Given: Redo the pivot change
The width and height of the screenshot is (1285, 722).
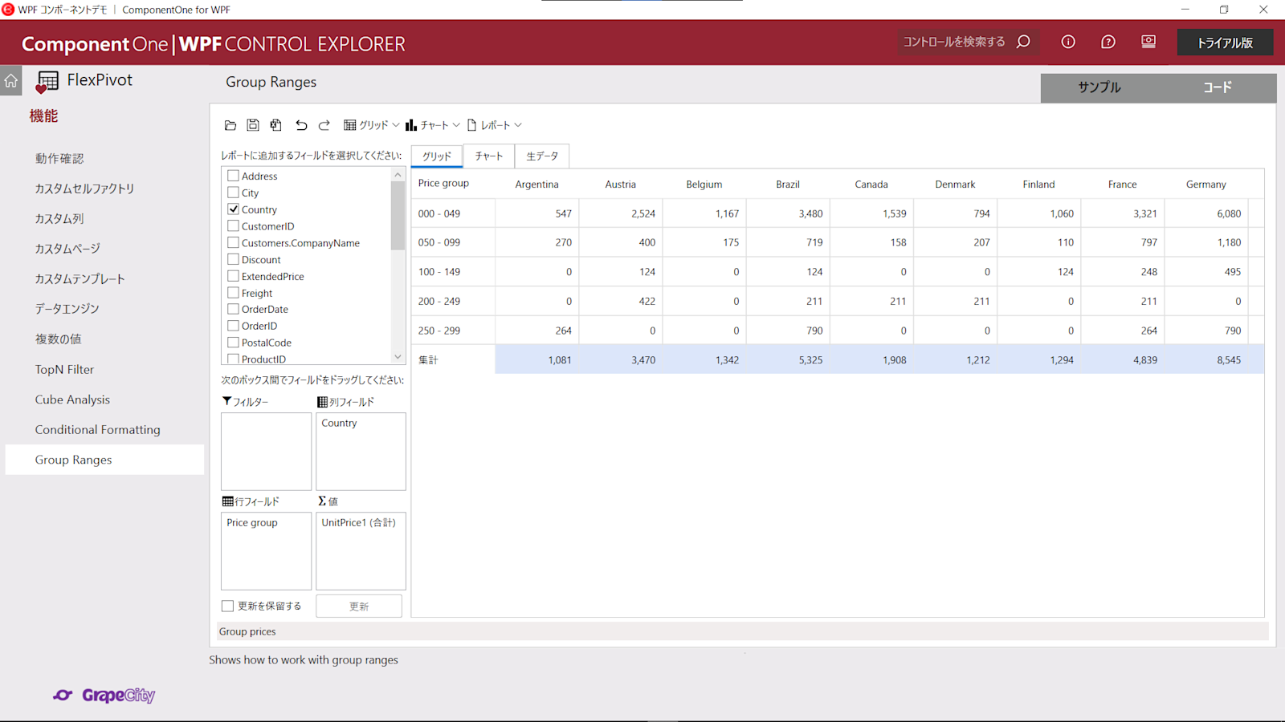Looking at the screenshot, I should 324,125.
